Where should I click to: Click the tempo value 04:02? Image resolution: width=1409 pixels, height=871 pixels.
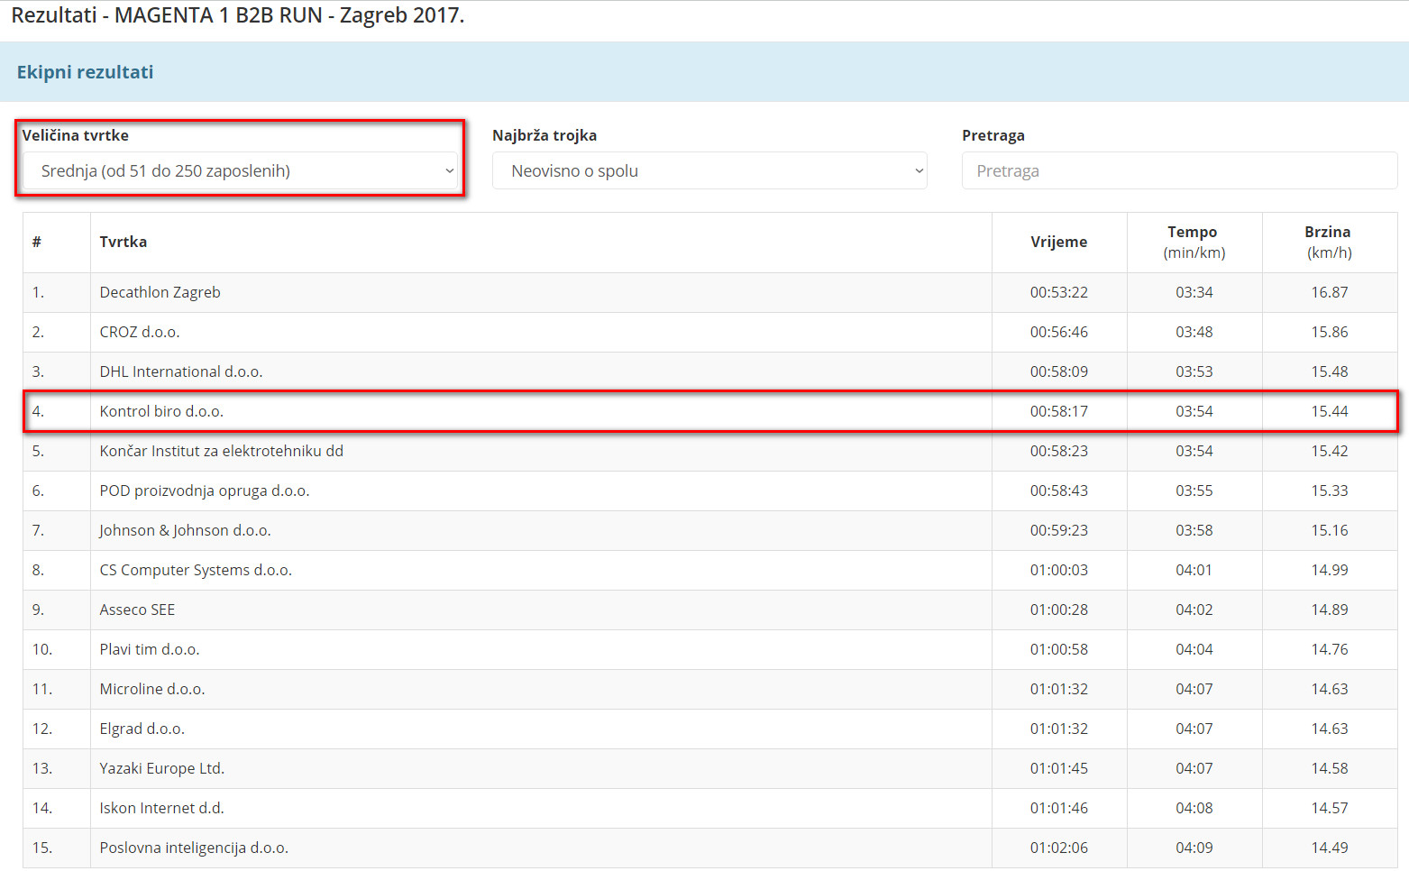point(1194,610)
